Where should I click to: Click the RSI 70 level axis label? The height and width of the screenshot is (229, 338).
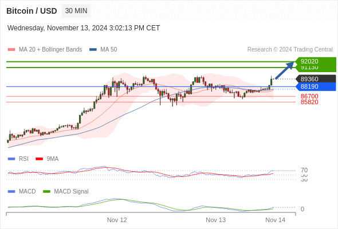(304, 170)
